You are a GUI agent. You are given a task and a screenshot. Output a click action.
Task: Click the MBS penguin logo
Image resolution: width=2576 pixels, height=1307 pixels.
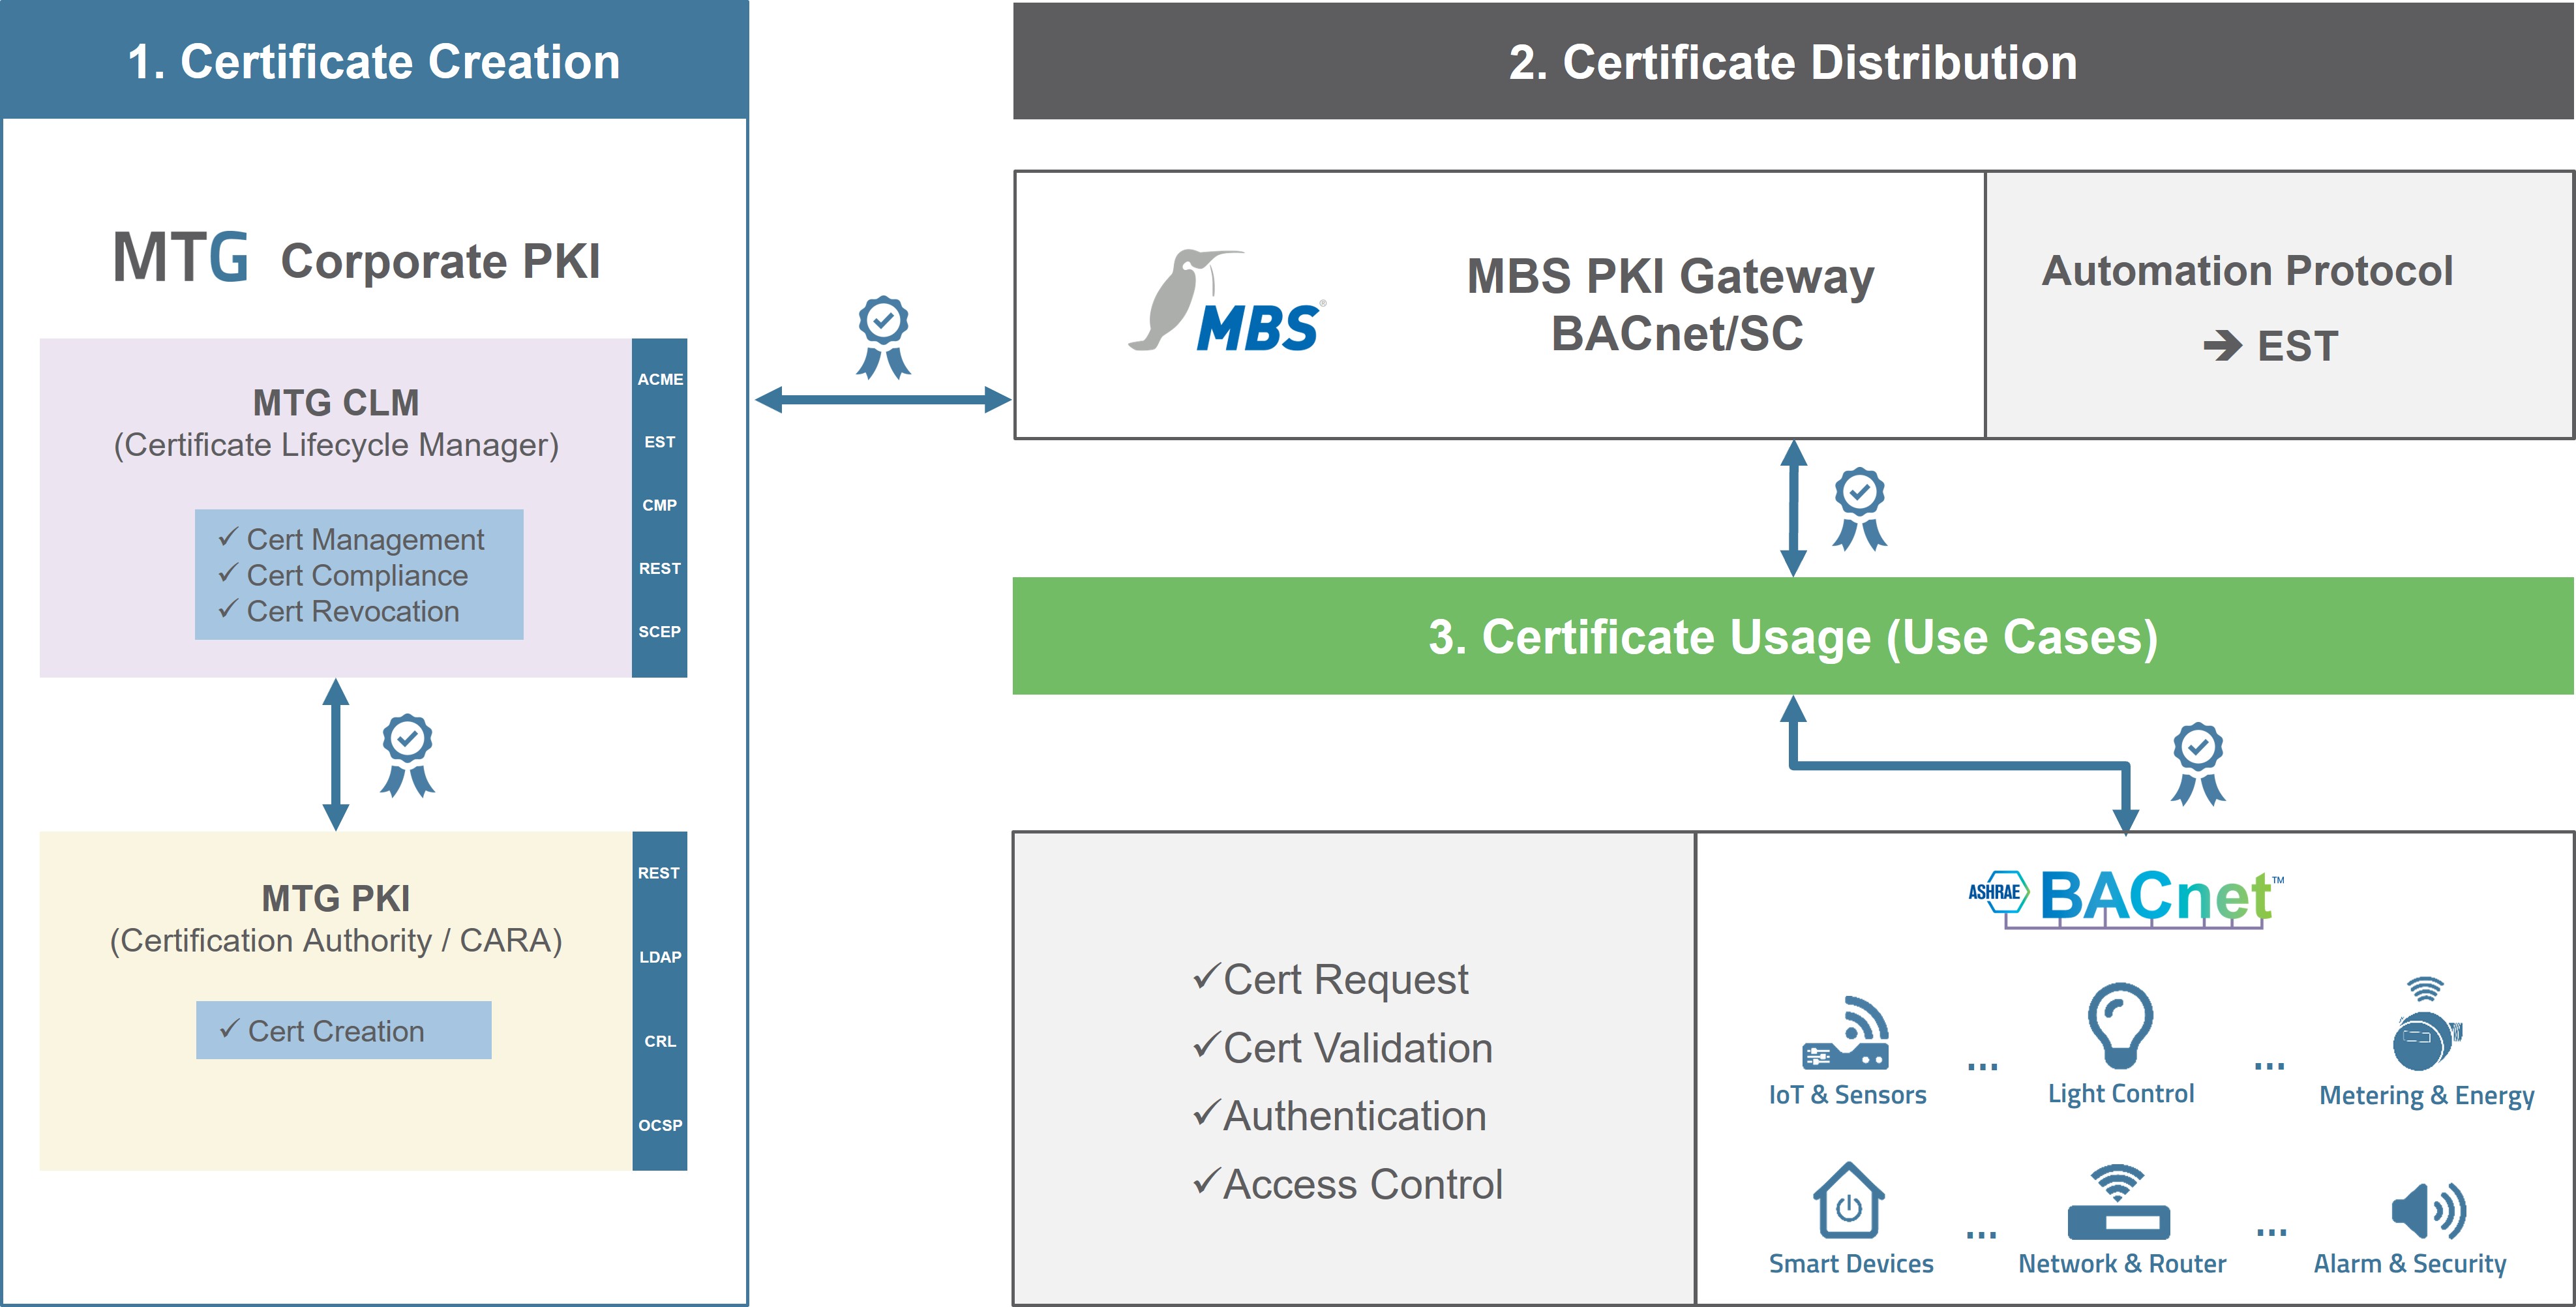1227,301
